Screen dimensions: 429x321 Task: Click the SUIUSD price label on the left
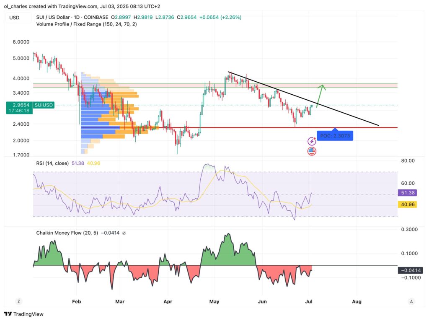point(43,105)
